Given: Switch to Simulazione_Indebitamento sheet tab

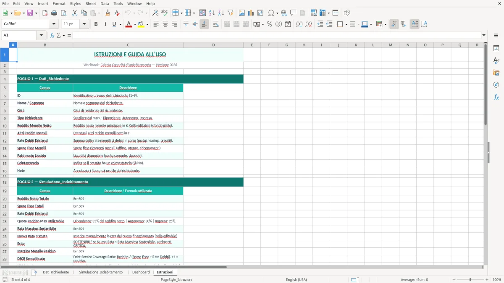Looking at the screenshot, I should click(x=101, y=272).
